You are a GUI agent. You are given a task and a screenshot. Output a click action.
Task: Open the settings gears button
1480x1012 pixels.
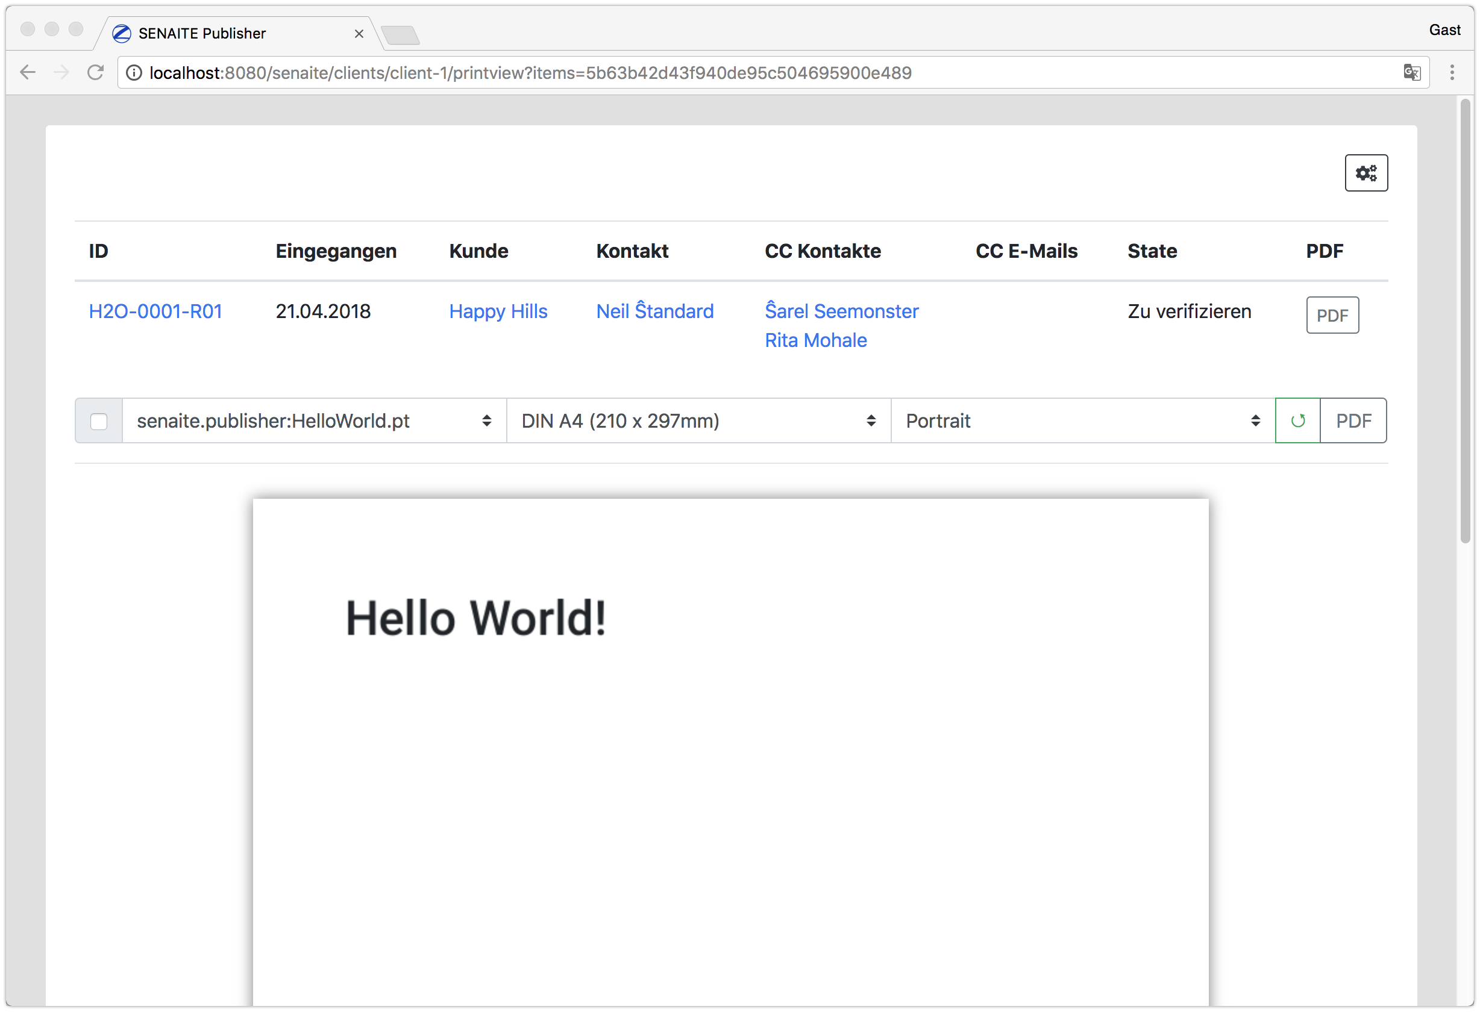(x=1366, y=173)
